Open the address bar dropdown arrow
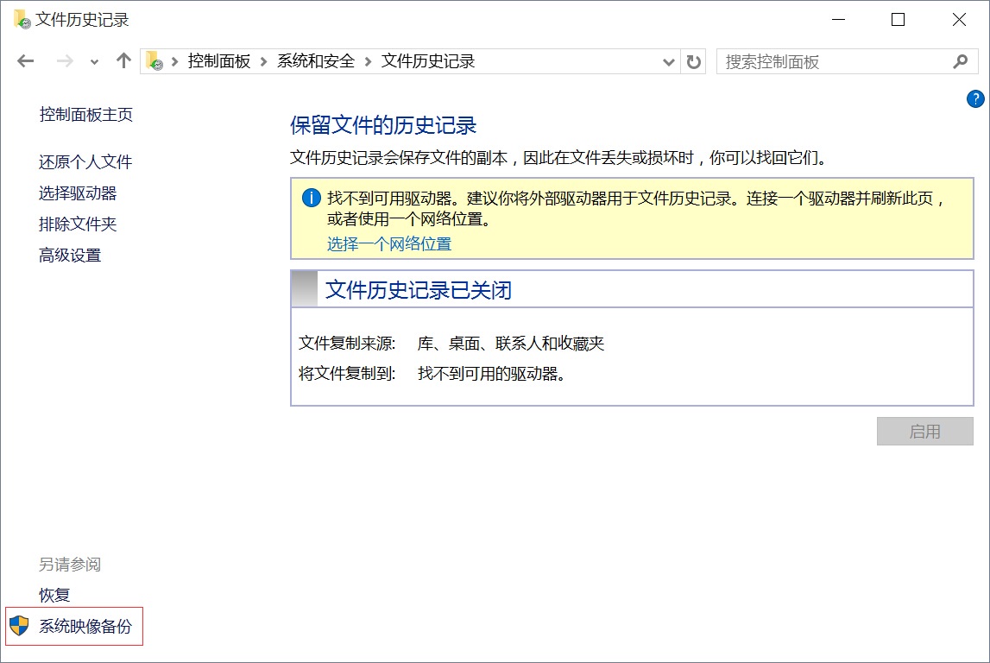Screen dimensions: 990x663 click(668, 60)
